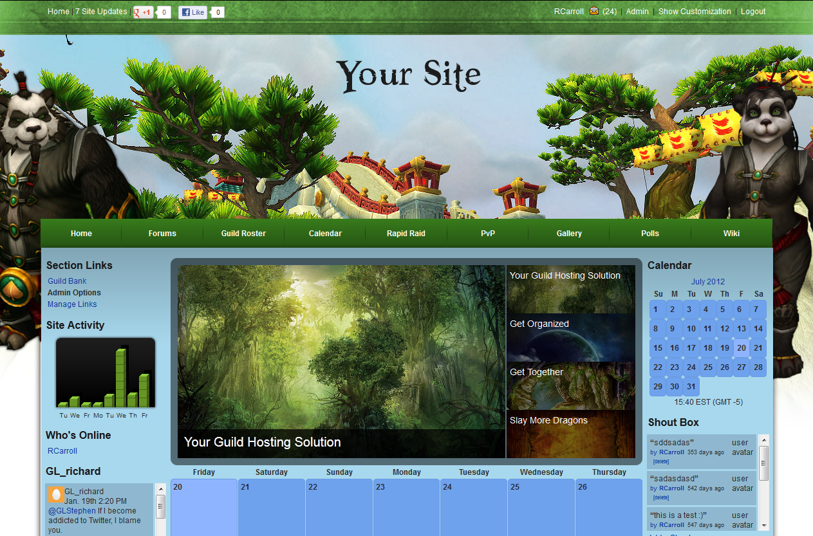Screen dimensions: 813x536
Task: Open the Home tab in green navigation bar
Action: click(81, 234)
